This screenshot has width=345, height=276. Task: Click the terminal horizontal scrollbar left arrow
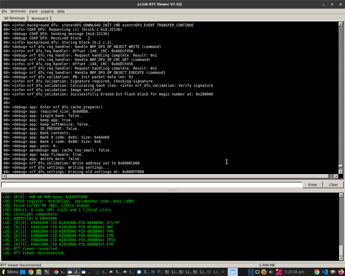(4, 176)
